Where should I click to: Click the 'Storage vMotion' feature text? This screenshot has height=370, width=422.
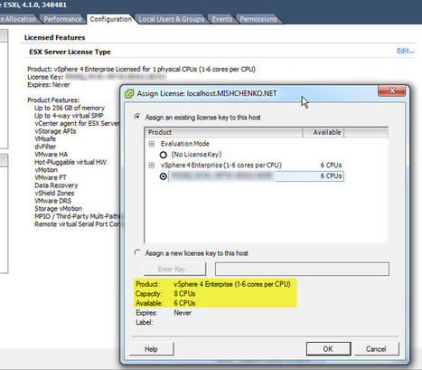tap(58, 209)
